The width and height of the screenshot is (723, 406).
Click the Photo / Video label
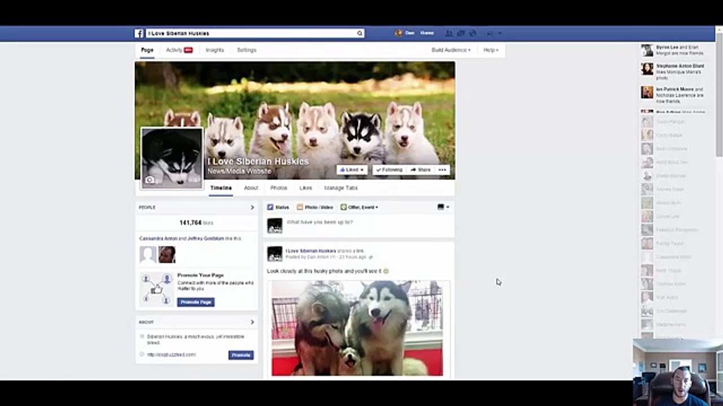pos(319,208)
